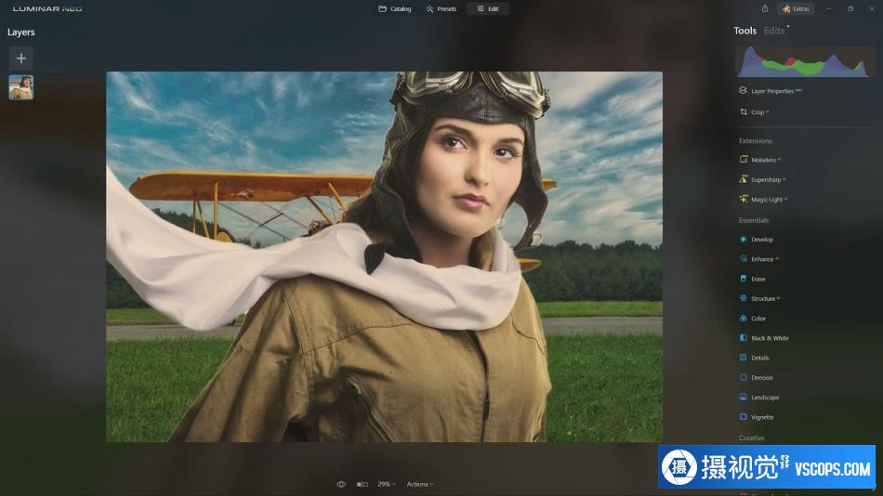Switch to the Edit tab
This screenshot has width=883, height=496.
coord(488,9)
